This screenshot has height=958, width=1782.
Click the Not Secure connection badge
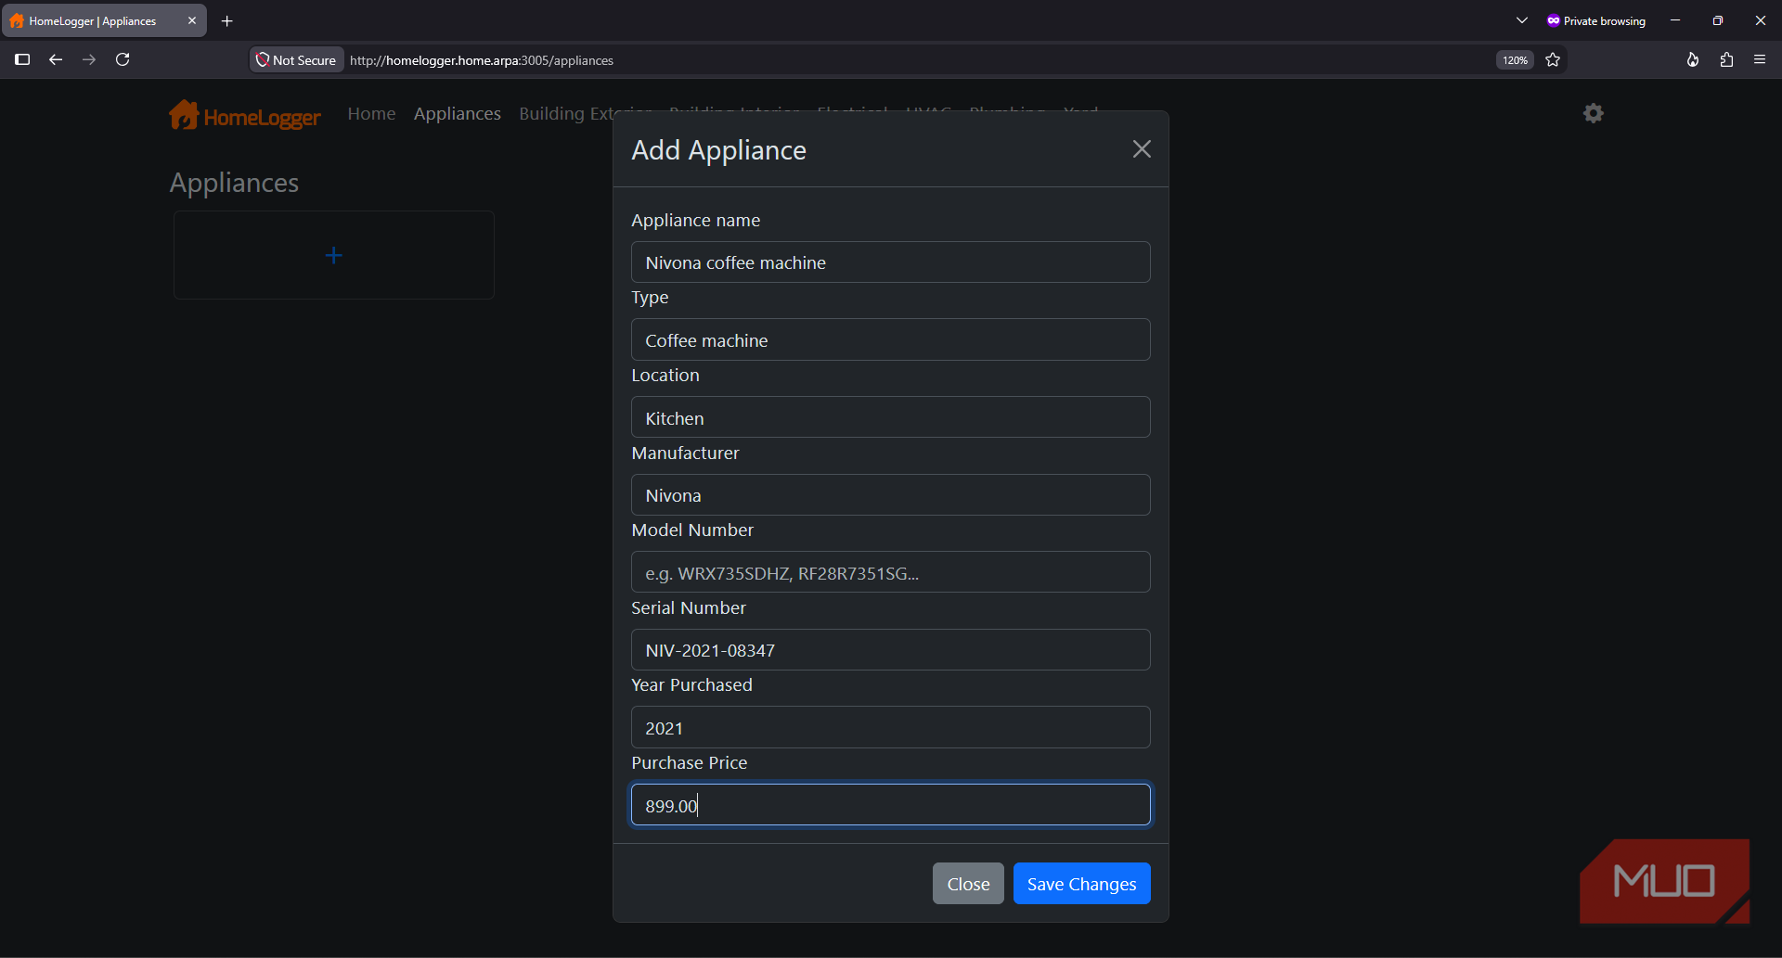click(297, 60)
